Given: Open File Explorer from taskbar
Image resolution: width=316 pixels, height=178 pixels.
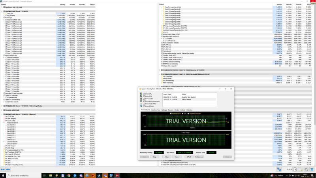Looking at the screenshot, I should click(51, 176).
